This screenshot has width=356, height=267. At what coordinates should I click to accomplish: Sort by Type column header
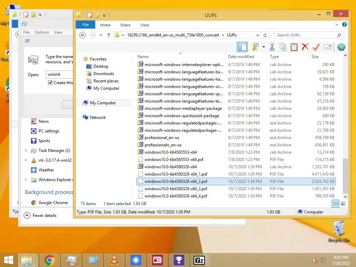click(274, 57)
